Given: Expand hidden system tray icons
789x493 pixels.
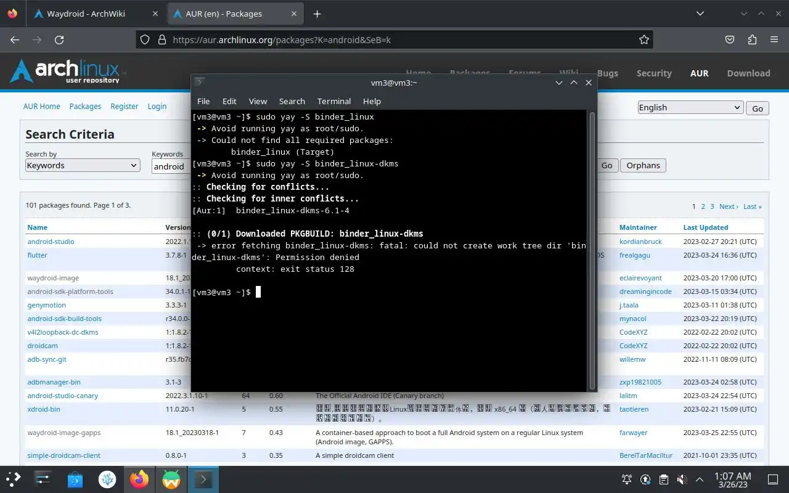Looking at the screenshot, I should (x=700, y=479).
